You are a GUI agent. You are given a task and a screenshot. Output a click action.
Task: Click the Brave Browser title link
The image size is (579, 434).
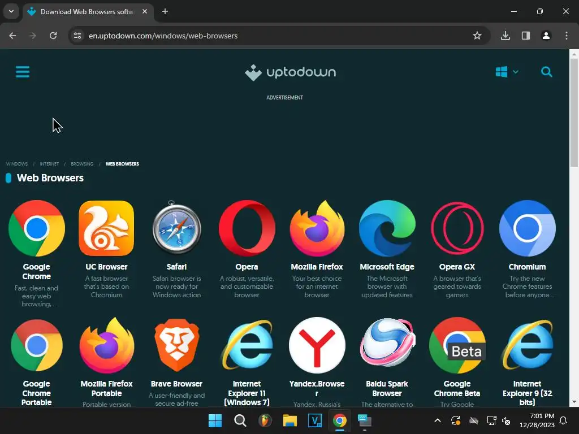click(176, 384)
